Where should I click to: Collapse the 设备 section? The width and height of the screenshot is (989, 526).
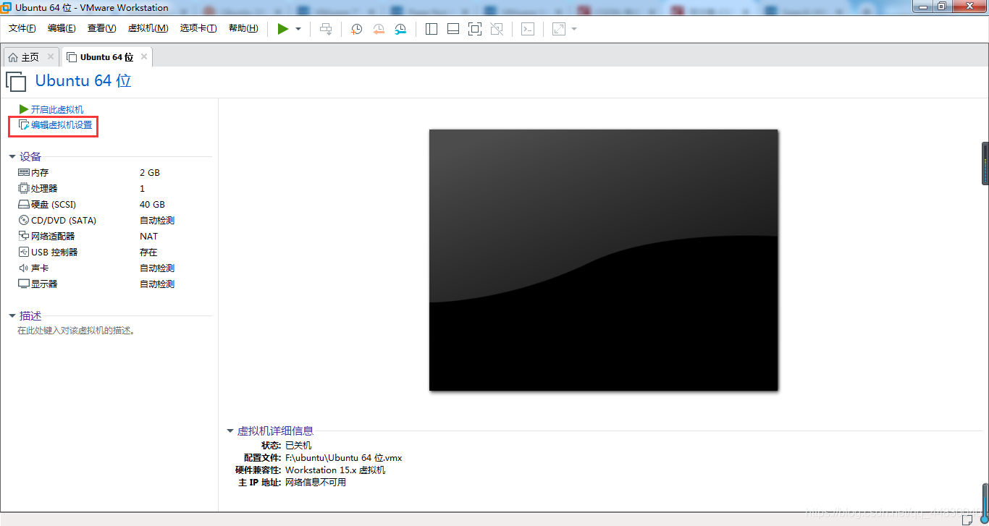pos(12,156)
